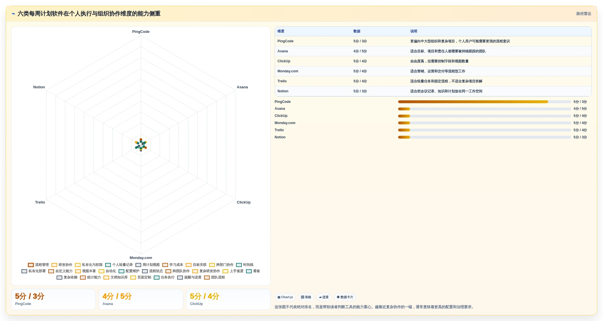603x321 pixels.
Task: Open the PingCode 5分 / 3分 data card
Action: (53, 299)
